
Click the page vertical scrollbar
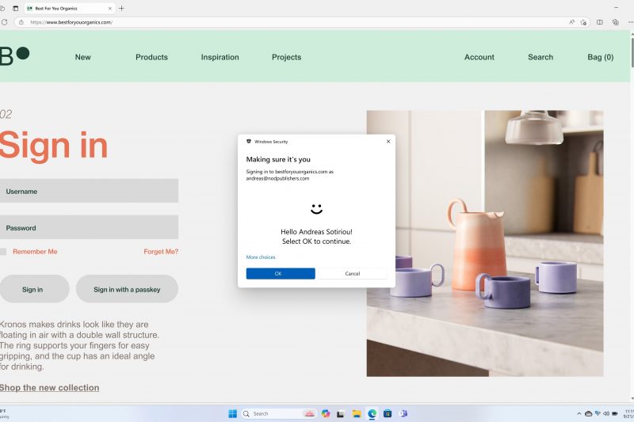(x=632, y=52)
